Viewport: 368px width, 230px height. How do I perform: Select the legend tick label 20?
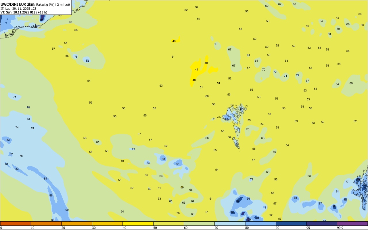click(x=63, y=228)
